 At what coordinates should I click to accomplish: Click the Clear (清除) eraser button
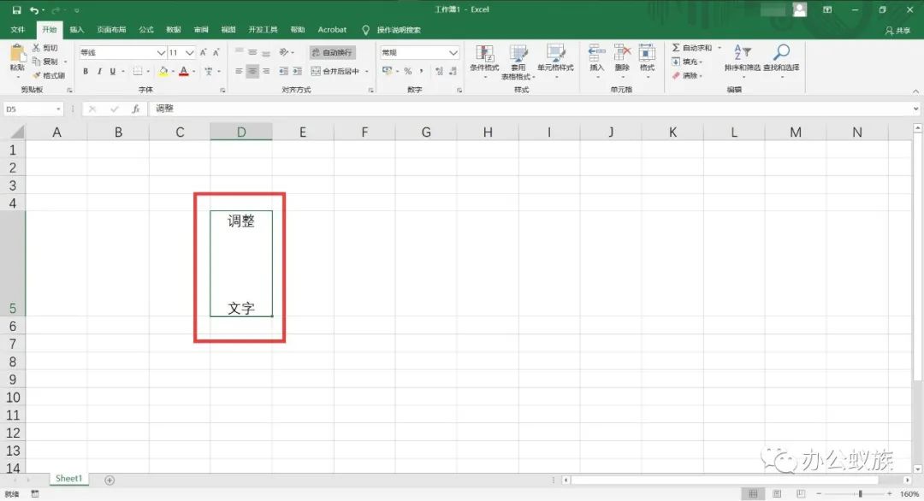(x=686, y=75)
